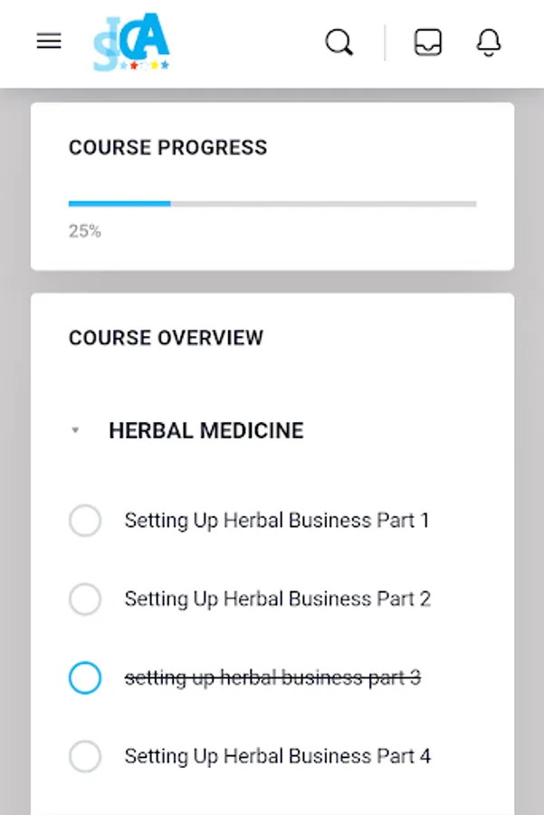
Task: Open the hamburger menu
Action: coord(49,42)
